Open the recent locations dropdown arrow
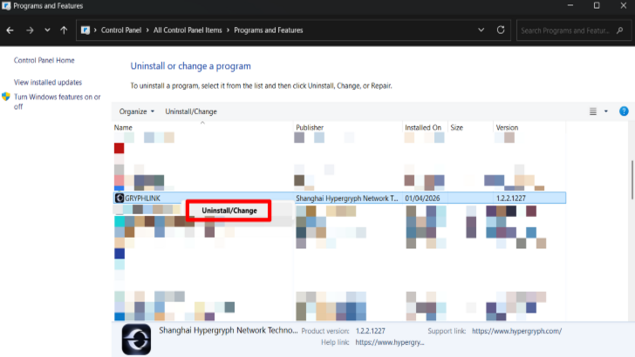Screen dimensions: 635x357 click(47, 30)
